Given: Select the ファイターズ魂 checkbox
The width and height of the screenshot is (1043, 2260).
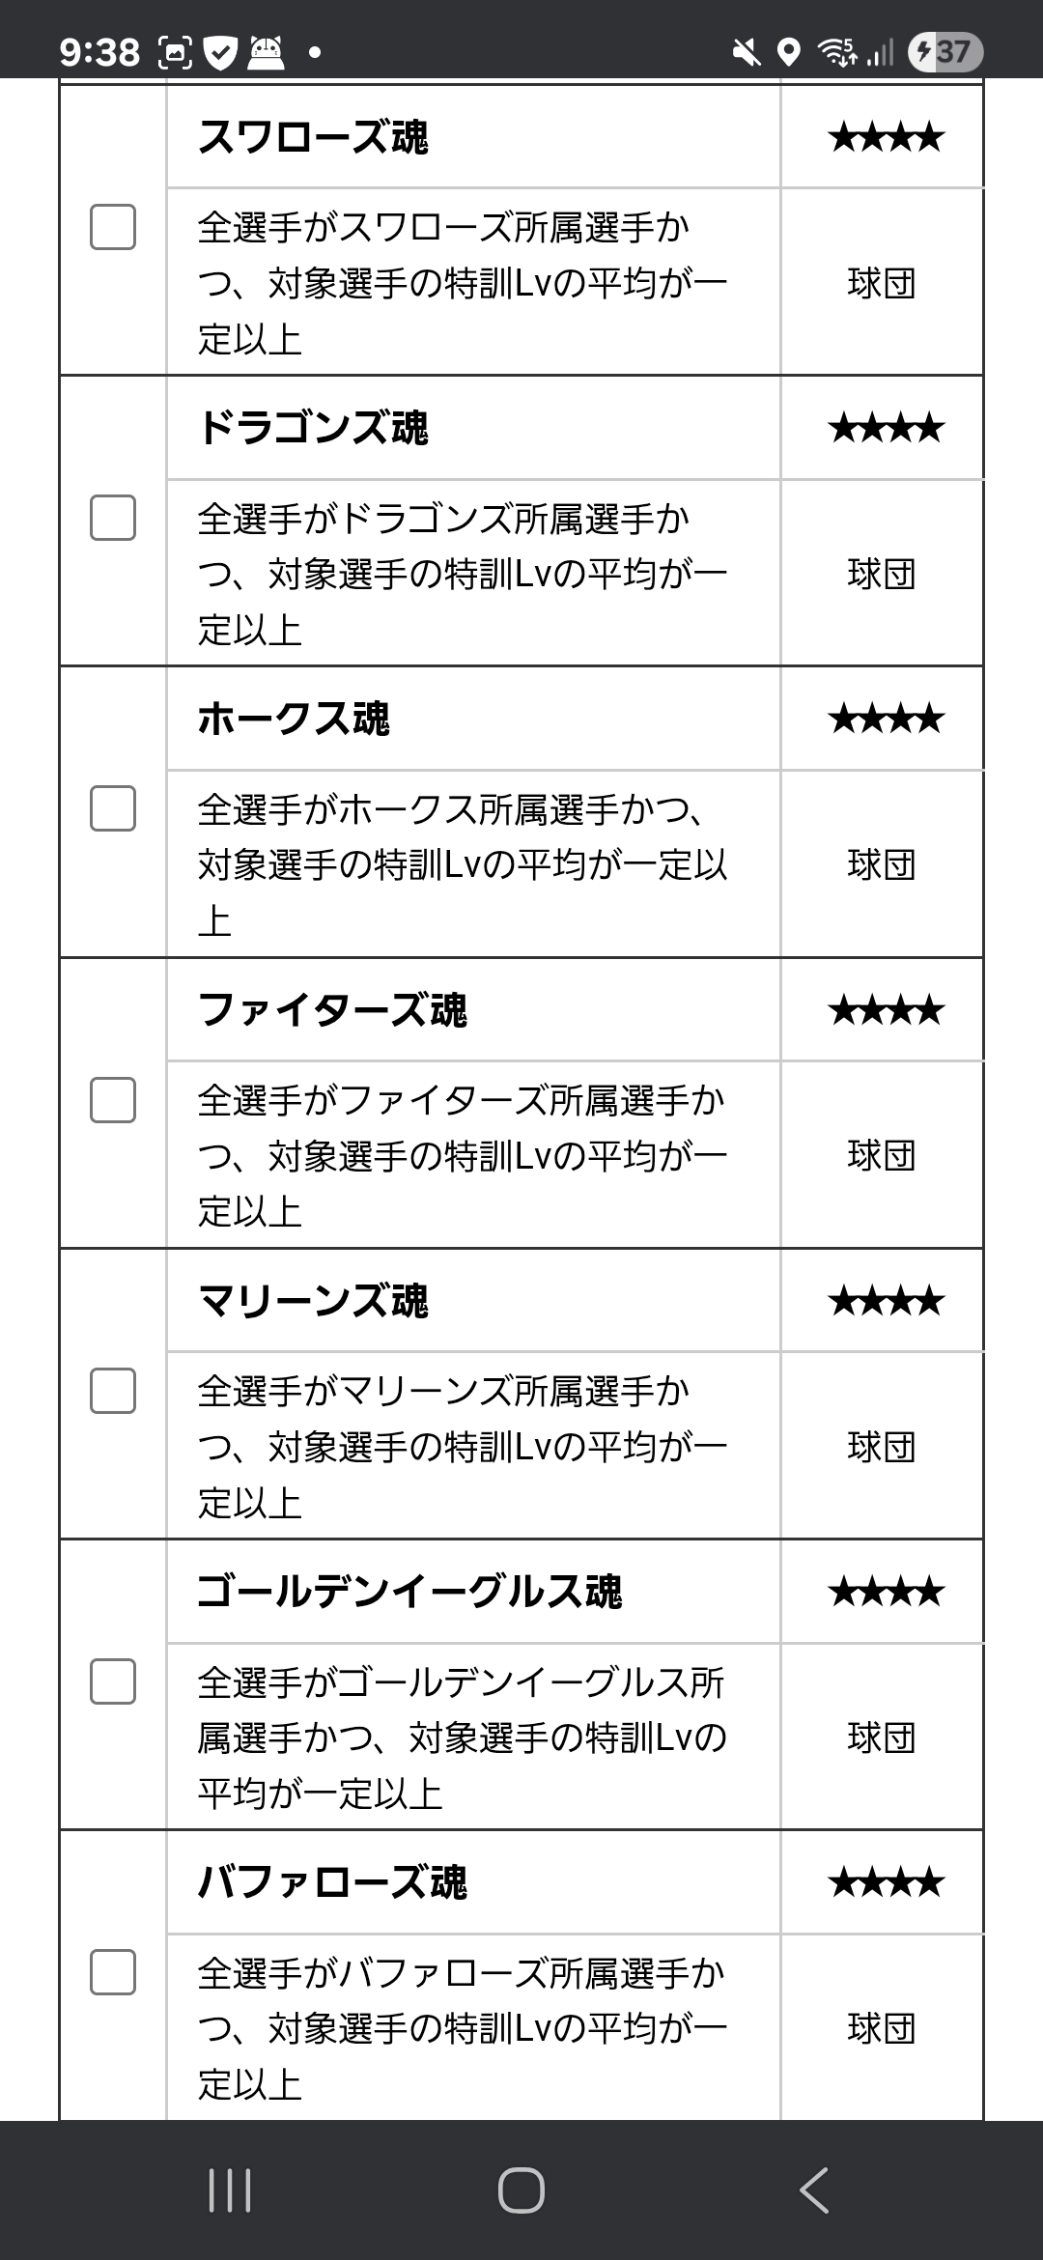Looking at the screenshot, I should [113, 1100].
